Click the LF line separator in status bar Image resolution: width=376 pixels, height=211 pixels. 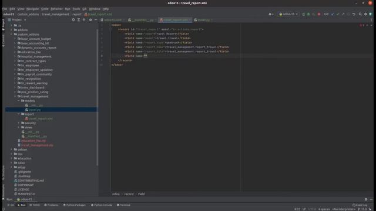304,209
